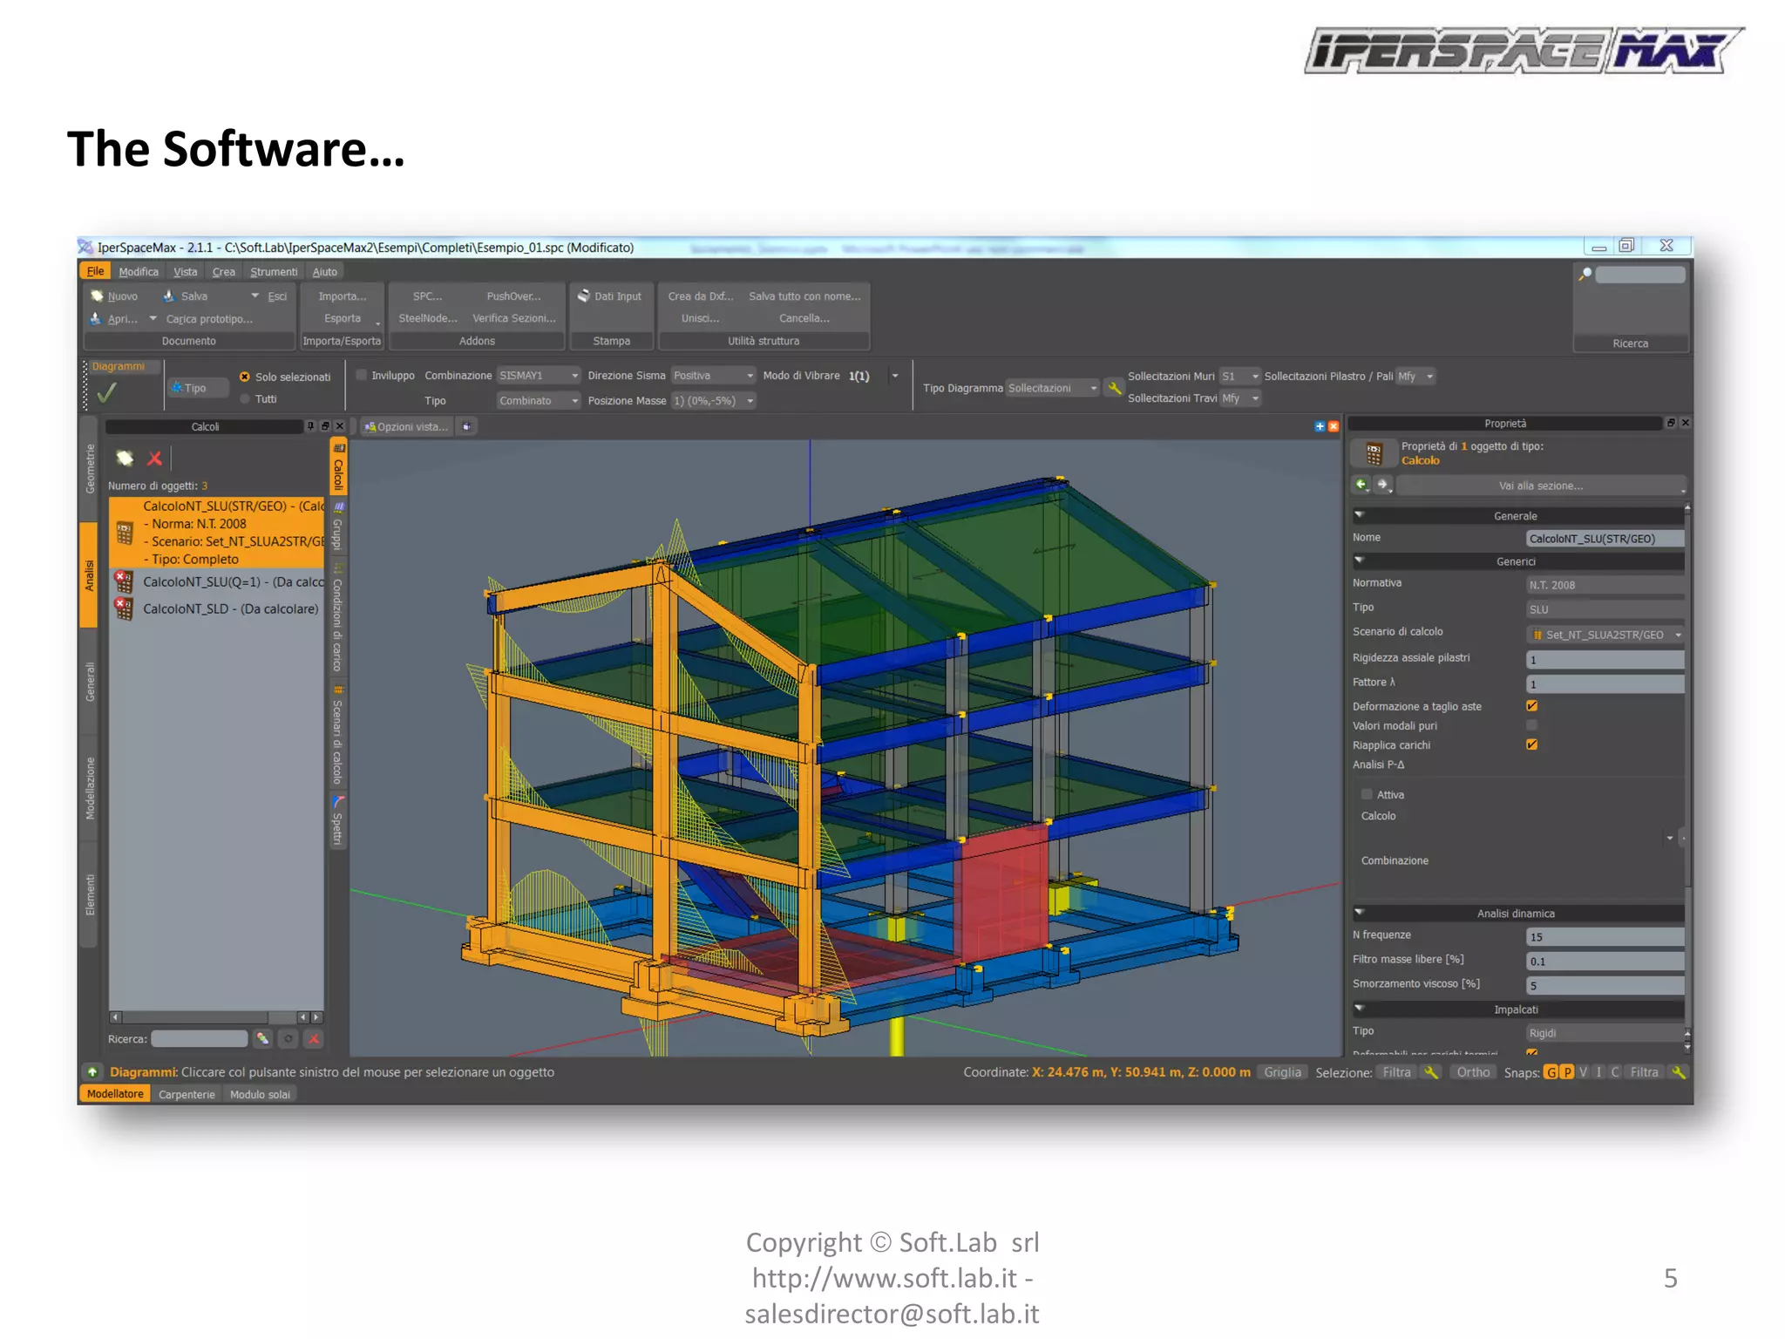Open the Strumenti menu
Image resolution: width=1785 pixels, height=1339 pixels.
point(273,272)
